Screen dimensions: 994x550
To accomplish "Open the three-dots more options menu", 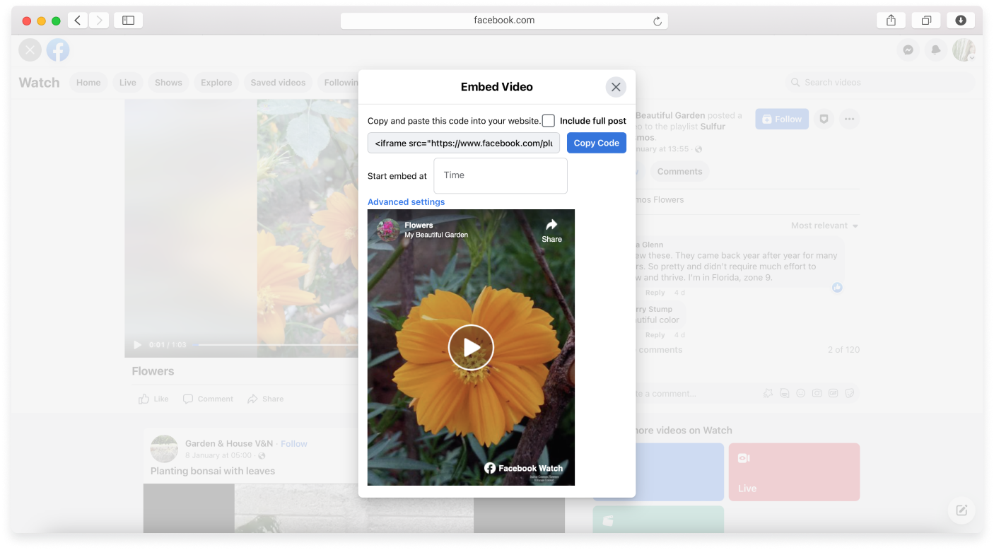I will tap(849, 119).
